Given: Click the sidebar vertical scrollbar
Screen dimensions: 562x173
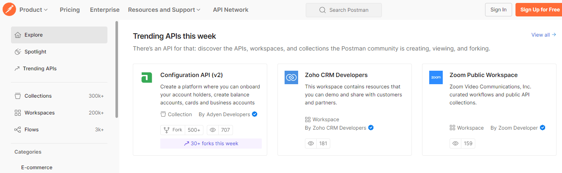Looking at the screenshot, I should (117, 69).
